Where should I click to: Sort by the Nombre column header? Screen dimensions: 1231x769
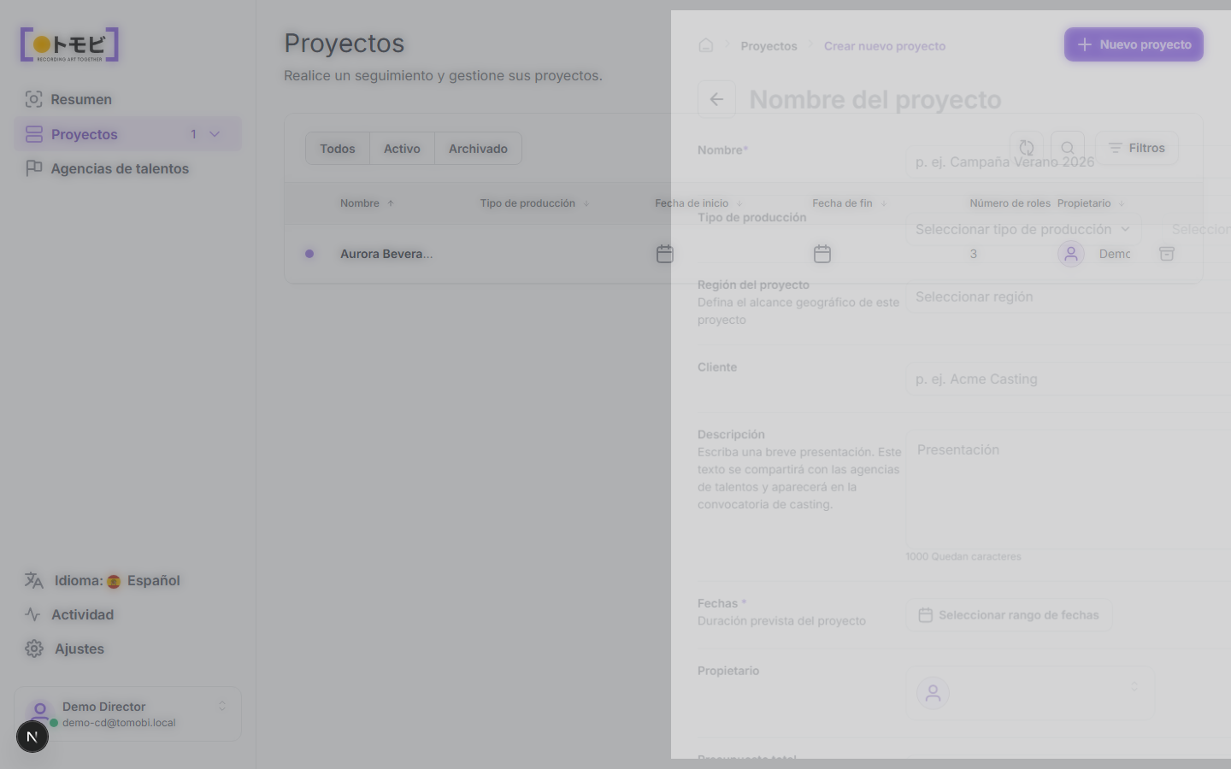(367, 203)
